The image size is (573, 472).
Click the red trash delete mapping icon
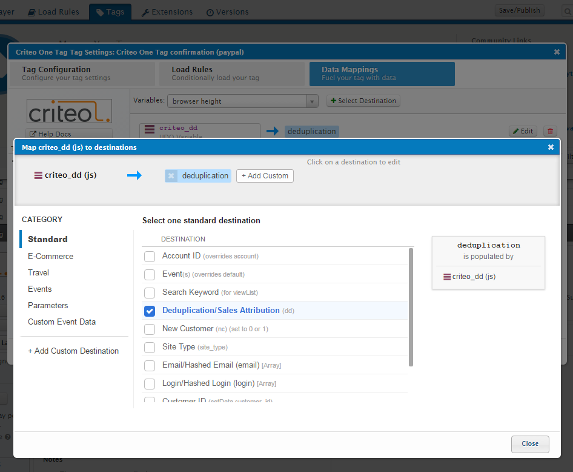(551, 131)
